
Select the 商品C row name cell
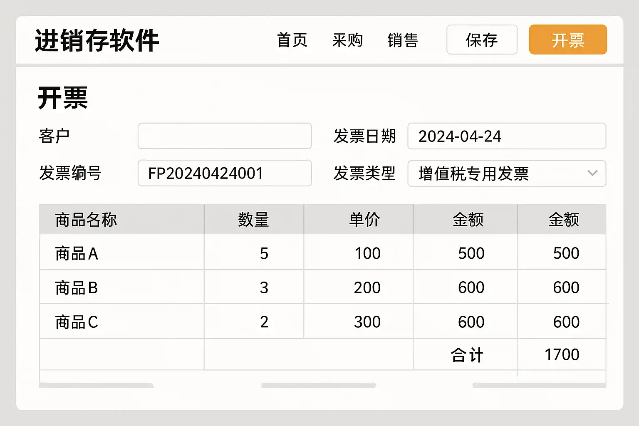[77, 322]
